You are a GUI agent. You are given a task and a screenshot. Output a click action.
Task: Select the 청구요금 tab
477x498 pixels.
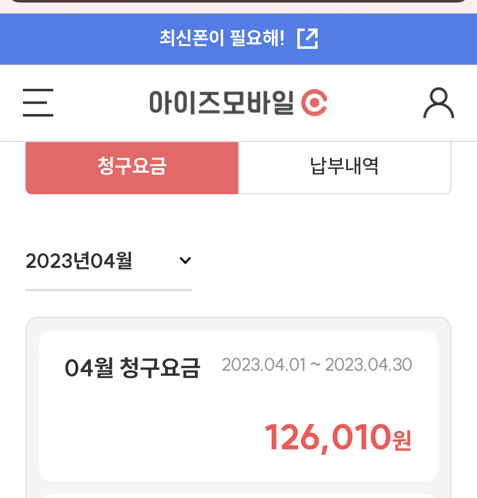pos(132,167)
